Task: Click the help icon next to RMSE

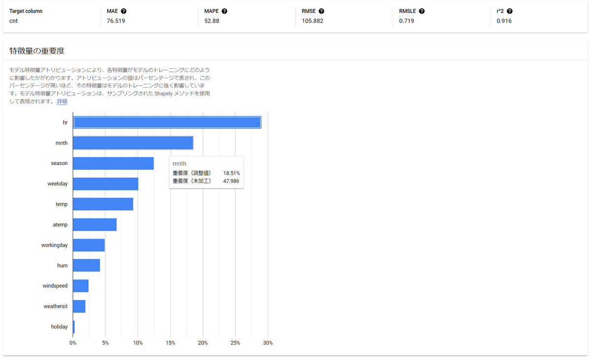Action: (x=322, y=11)
